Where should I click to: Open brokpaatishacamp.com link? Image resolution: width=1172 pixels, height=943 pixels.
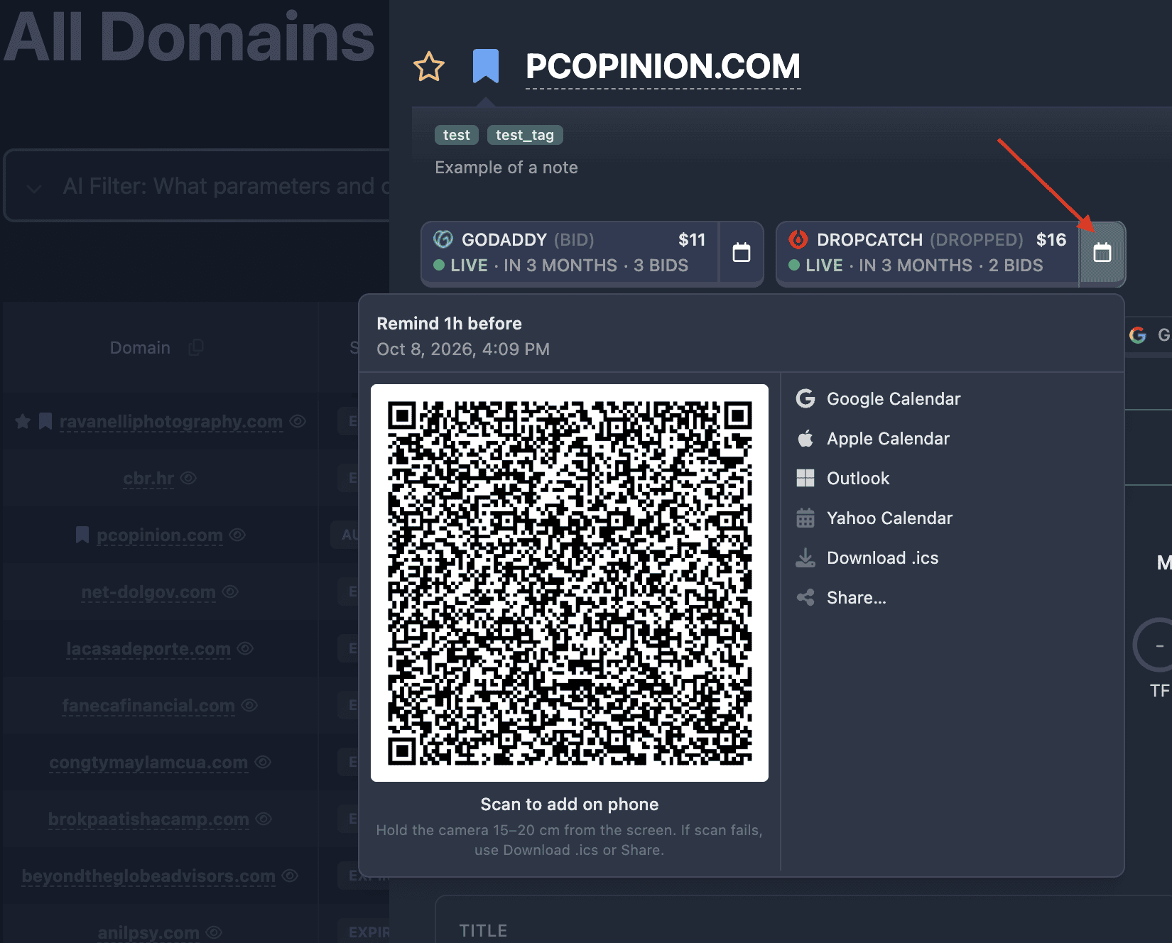148,819
